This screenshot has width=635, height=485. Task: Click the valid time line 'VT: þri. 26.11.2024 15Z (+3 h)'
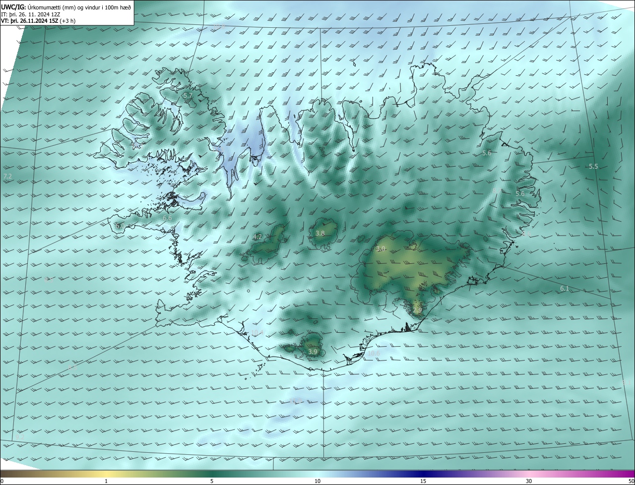click(38, 21)
